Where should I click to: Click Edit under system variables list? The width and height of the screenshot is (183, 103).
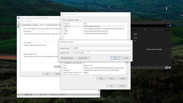(x=112, y=78)
